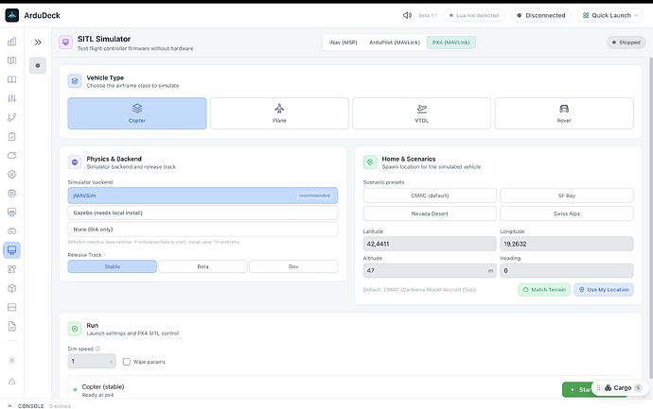Select the Copter vehicle type
Image resolution: width=653 pixels, height=409 pixels.
137,113
